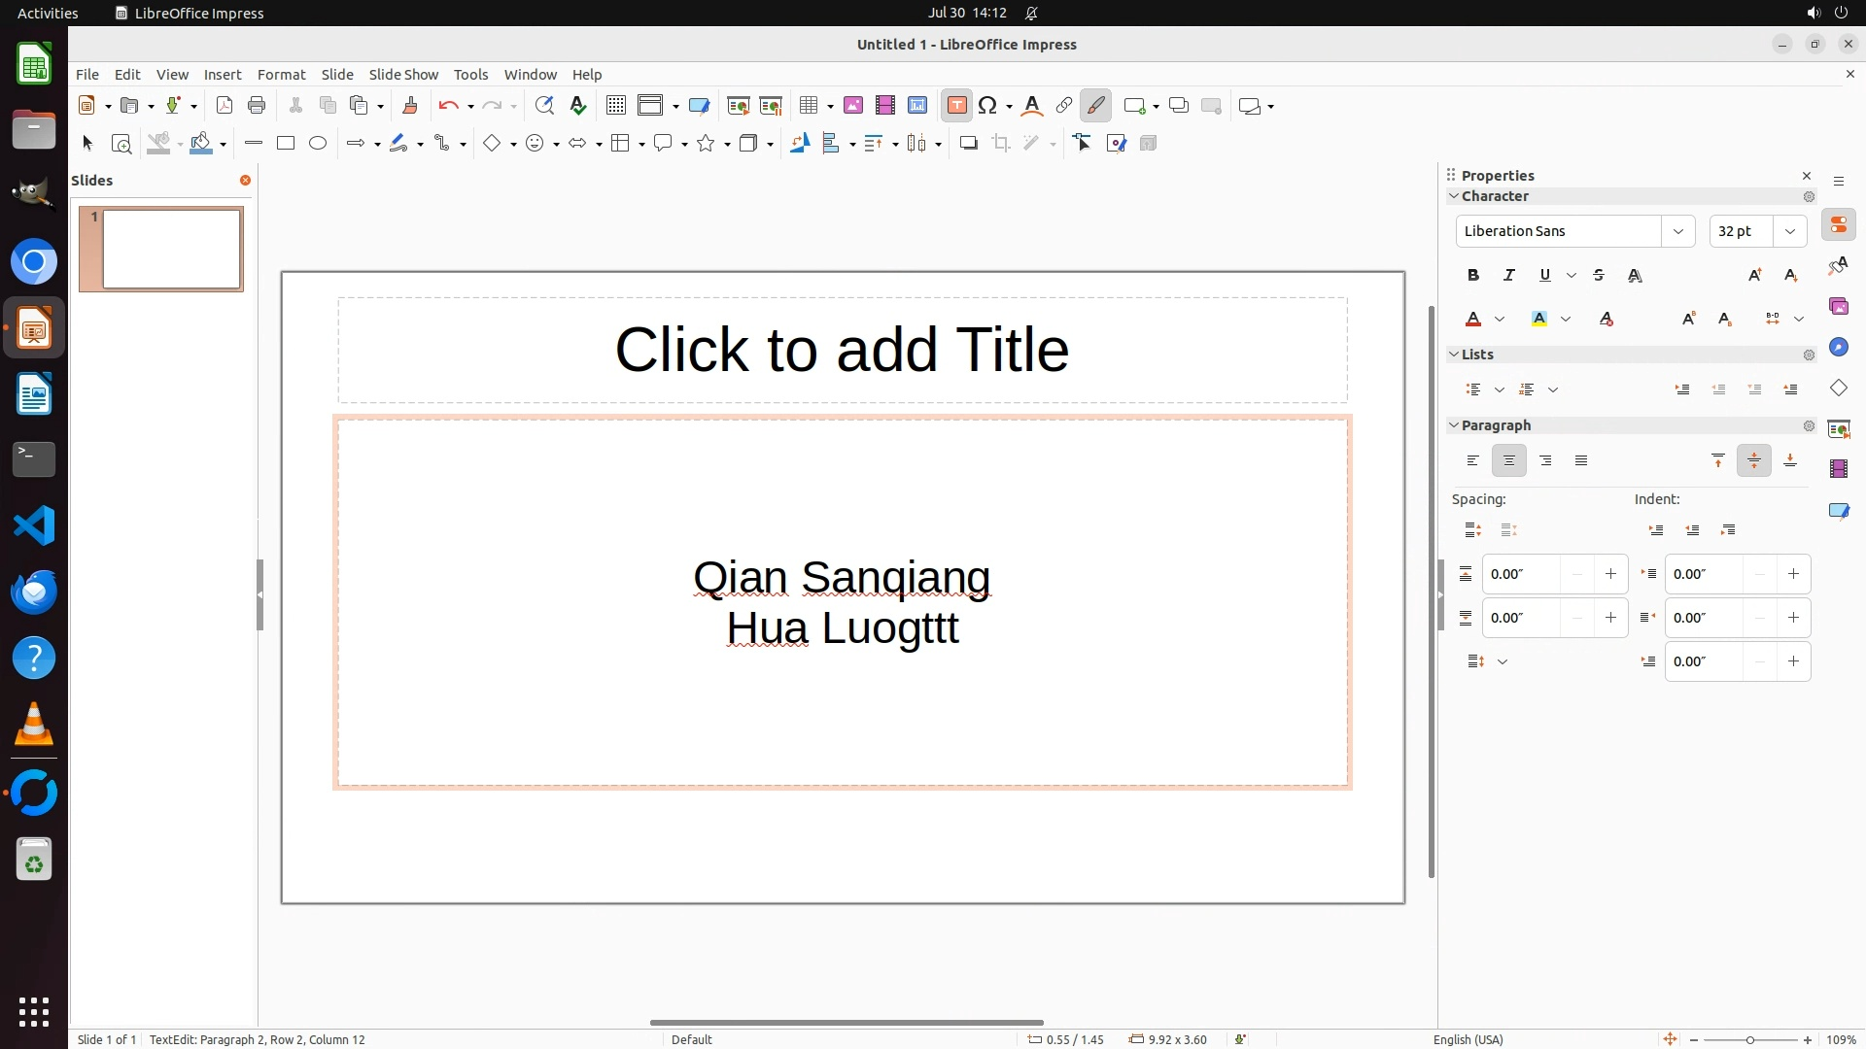The height and width of the screenshot is (1049, 1866).
Task: Collapse the Lists section
Action: coord(1455,355)
